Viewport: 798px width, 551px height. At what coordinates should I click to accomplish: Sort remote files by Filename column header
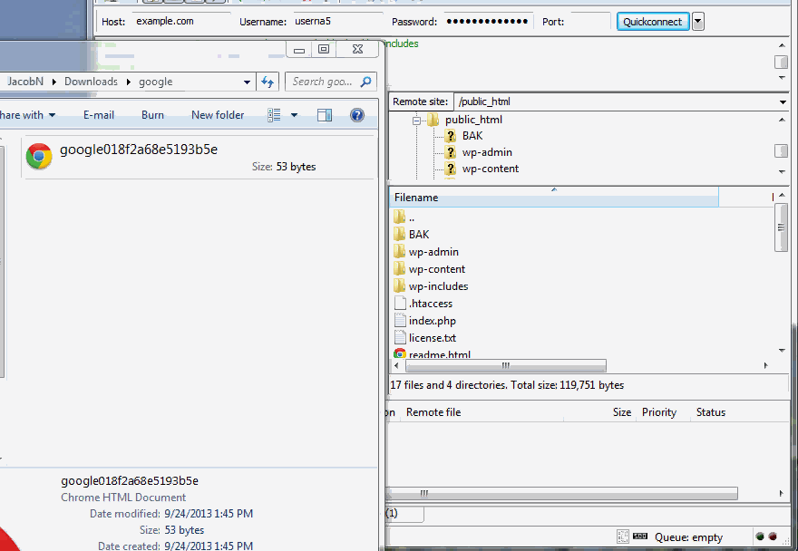[553, 198]
